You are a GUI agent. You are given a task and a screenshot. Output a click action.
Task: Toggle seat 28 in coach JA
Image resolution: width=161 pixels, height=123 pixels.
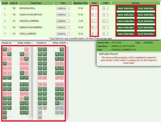40,84
